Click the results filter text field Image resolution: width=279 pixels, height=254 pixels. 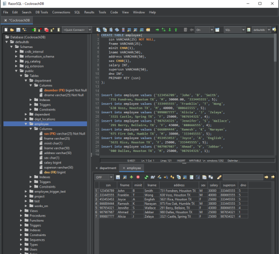[243, 178]
